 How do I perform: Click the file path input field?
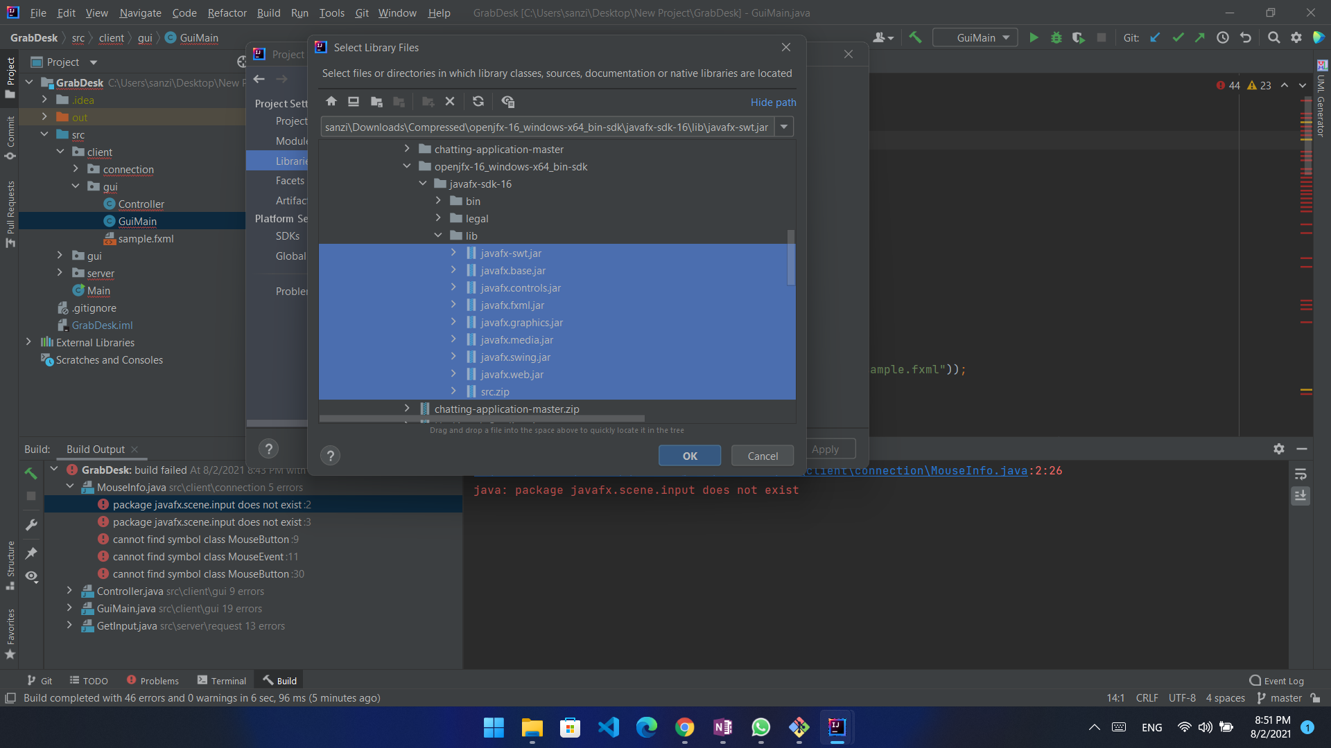pos(546,127)
